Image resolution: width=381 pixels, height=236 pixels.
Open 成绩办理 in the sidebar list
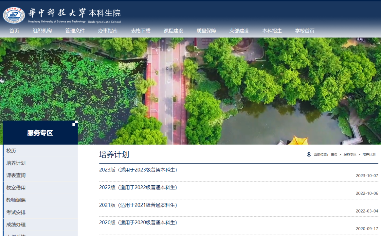(x=16, y=225)
